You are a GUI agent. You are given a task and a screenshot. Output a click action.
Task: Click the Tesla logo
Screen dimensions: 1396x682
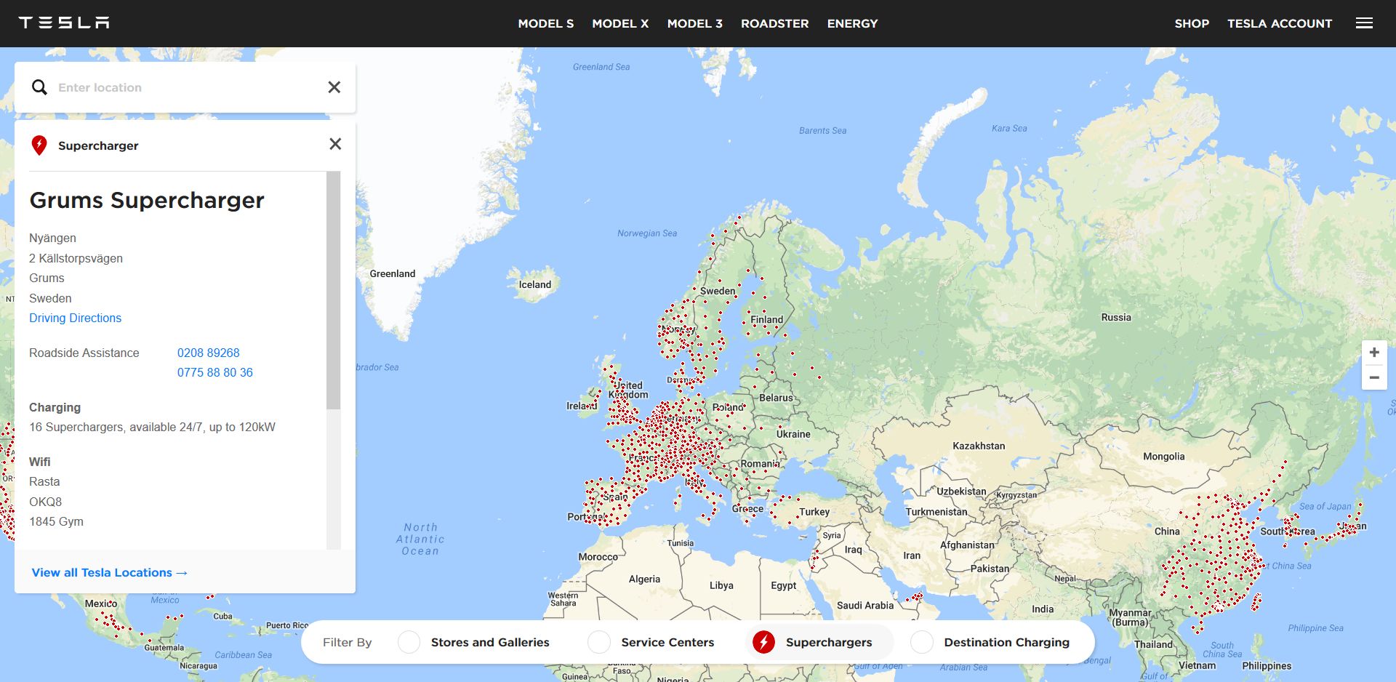tap(64, 23)
